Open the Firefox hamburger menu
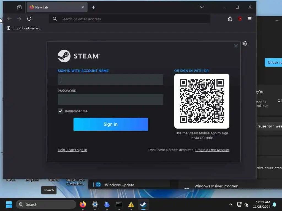 (x=250, y=19)
